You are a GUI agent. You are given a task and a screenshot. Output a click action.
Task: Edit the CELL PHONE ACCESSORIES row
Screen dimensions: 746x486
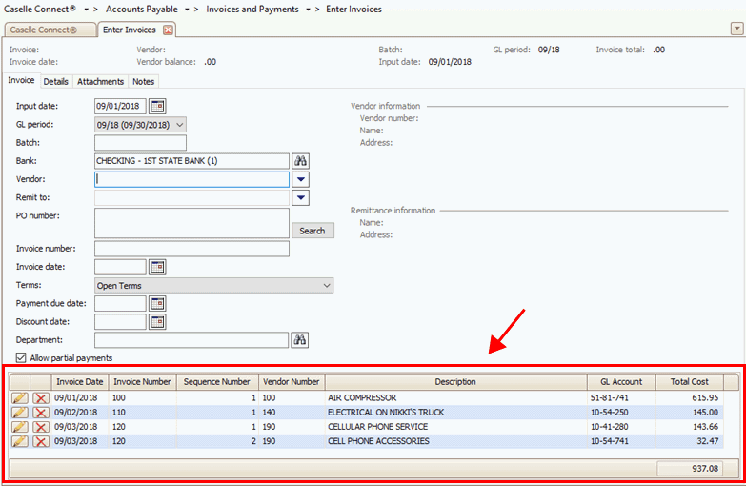point(19,441)
